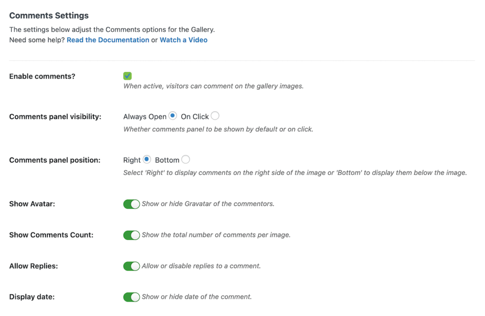Click the Comments Settings heading
This screenshot has height=316, width=485.
pos(49,16)
